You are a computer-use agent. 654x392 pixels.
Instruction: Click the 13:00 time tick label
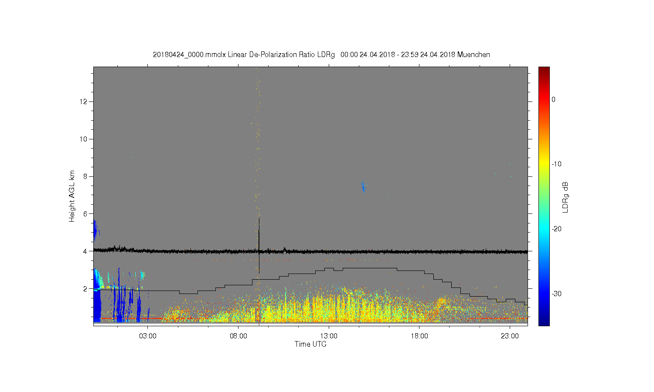(329, 336)
